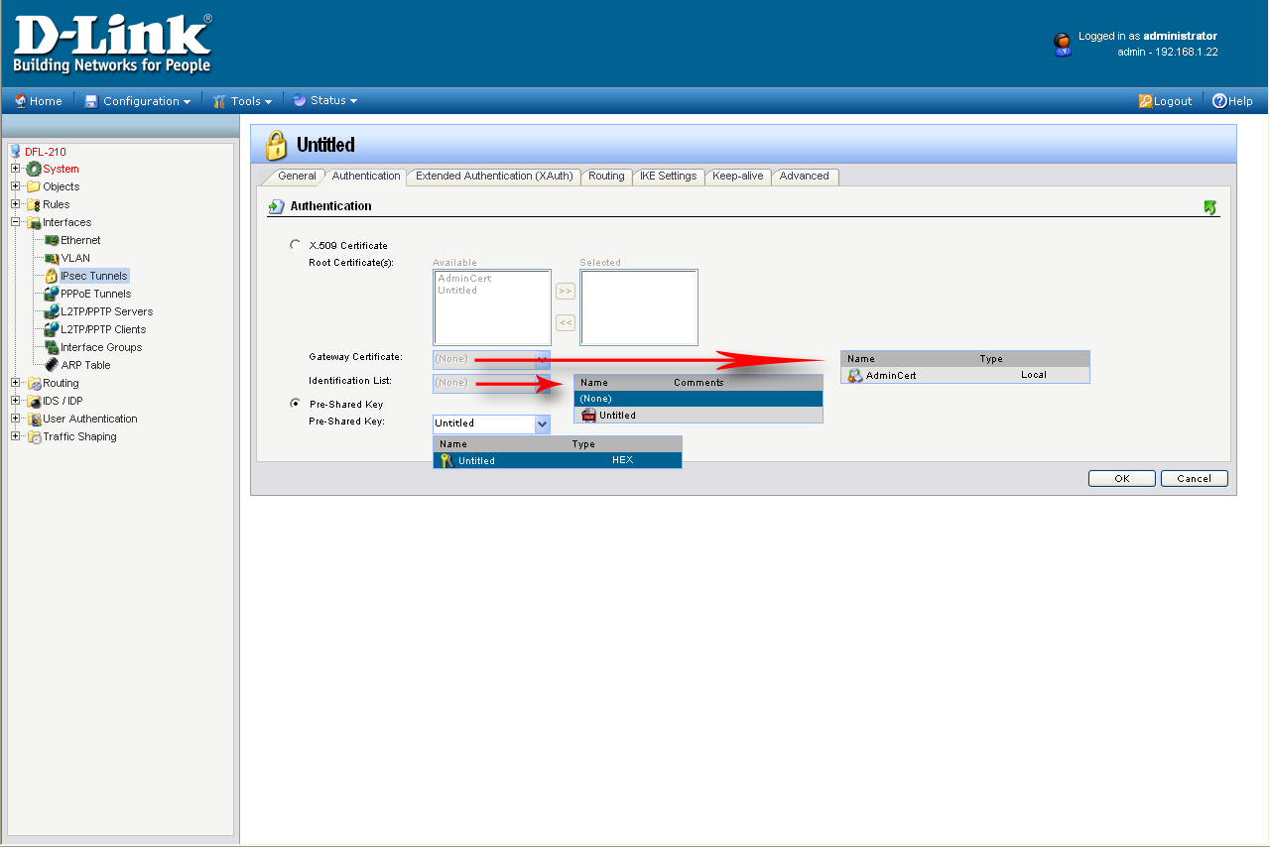Click the OK button
Viewport: 1270px width, 847px height.
(1122, 478)
